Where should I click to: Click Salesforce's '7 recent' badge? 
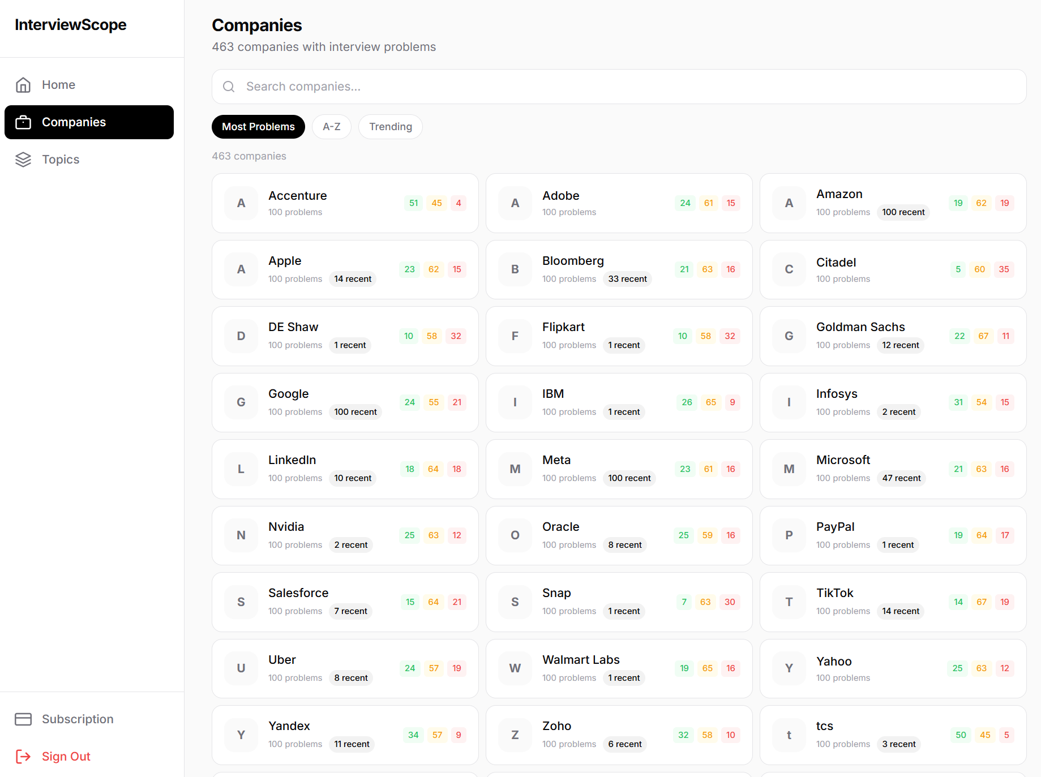pos(350,611)
